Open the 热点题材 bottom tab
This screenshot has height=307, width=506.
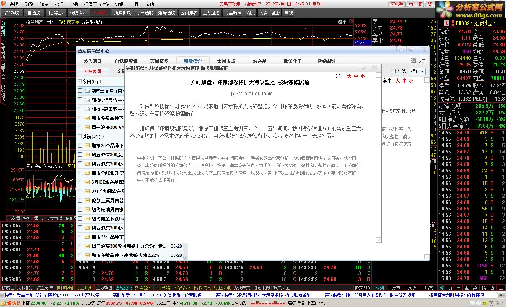(143, 288)
